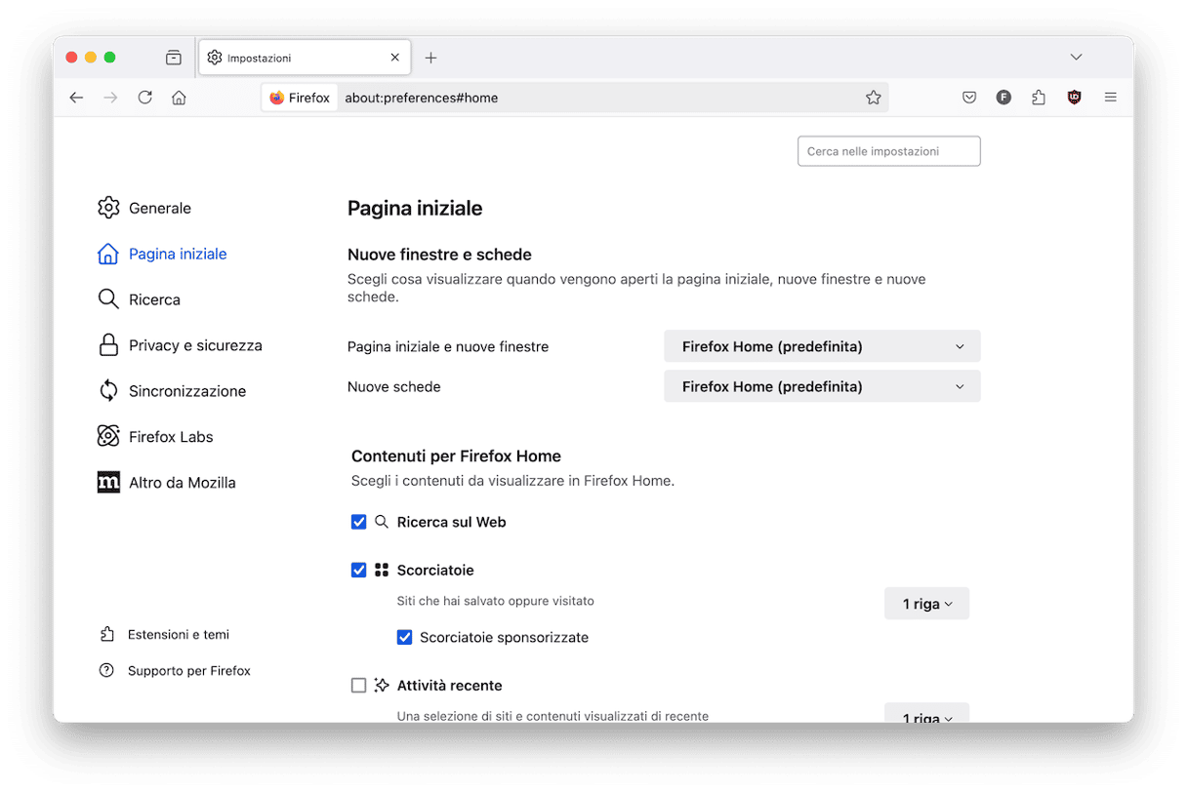Open the Pocket save icon
Viewport: 1187px width, 793px height.
coord(969,98)
